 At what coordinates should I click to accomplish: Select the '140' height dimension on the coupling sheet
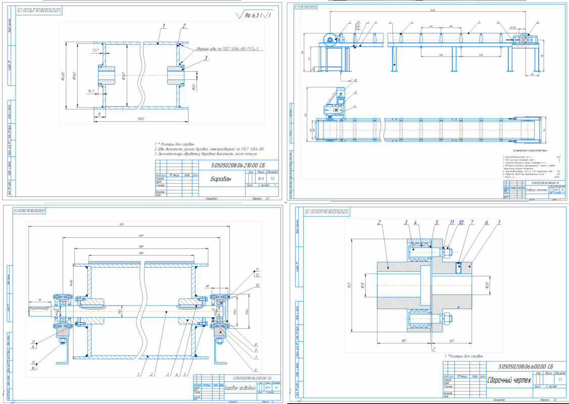point(349,285)
